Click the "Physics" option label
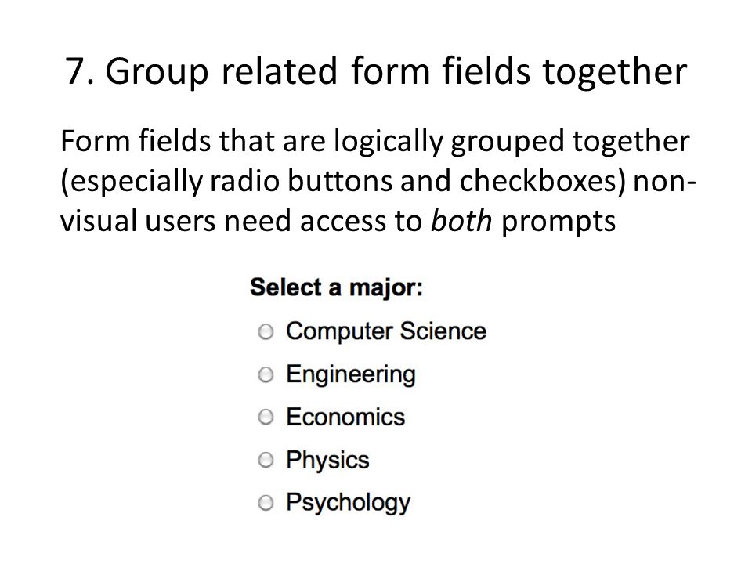This screenshot has height=564, width=752. 327,461
